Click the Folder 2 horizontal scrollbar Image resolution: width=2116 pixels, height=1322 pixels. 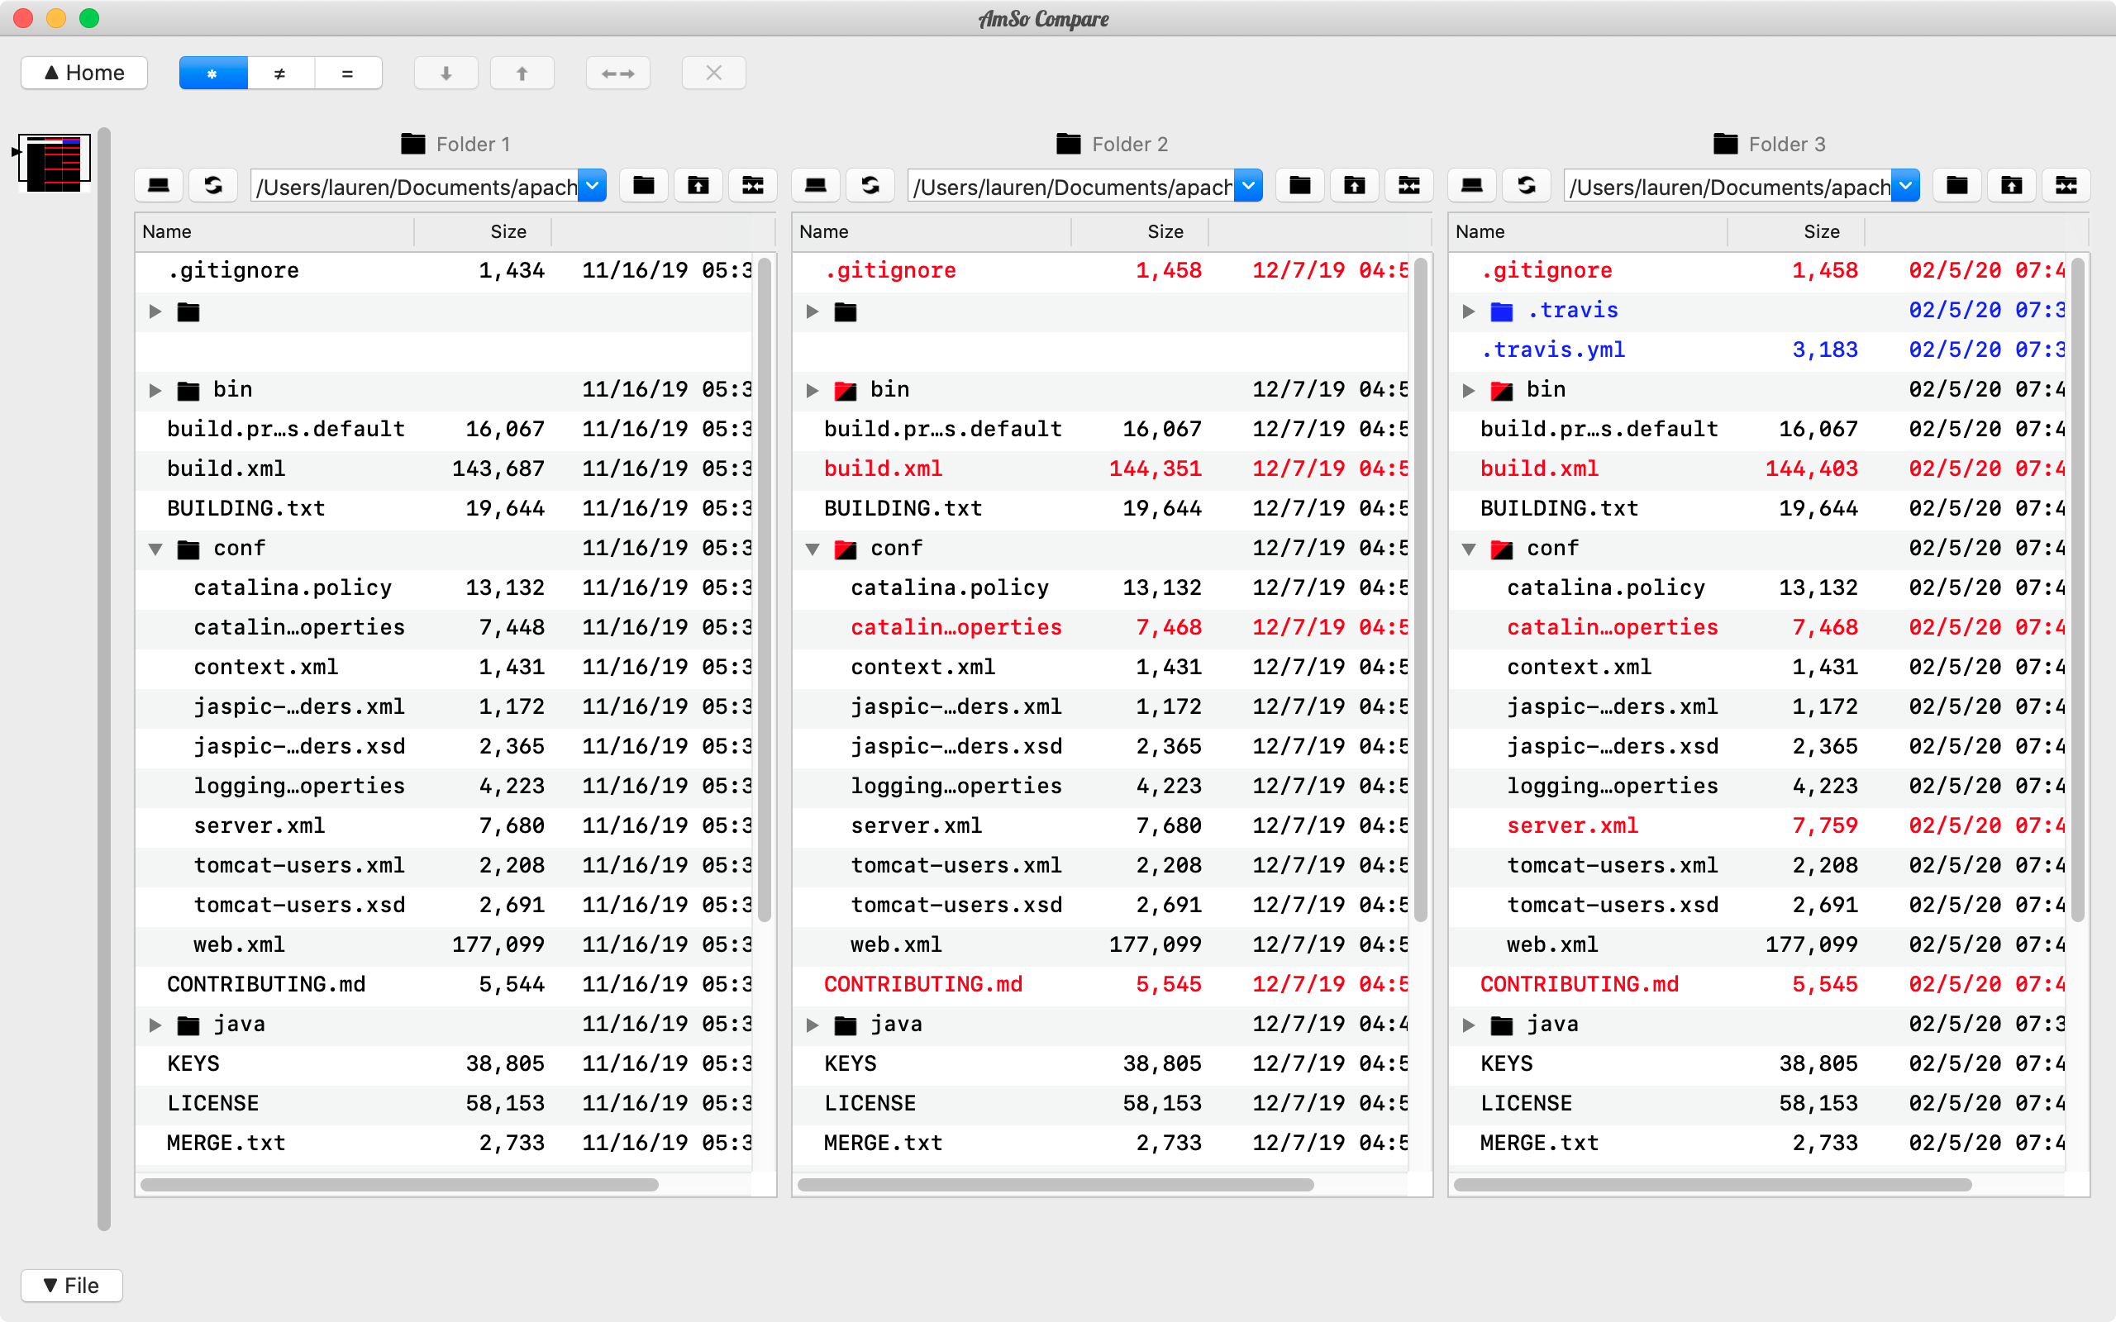pyautogui.click(x=1056, y=1185)
